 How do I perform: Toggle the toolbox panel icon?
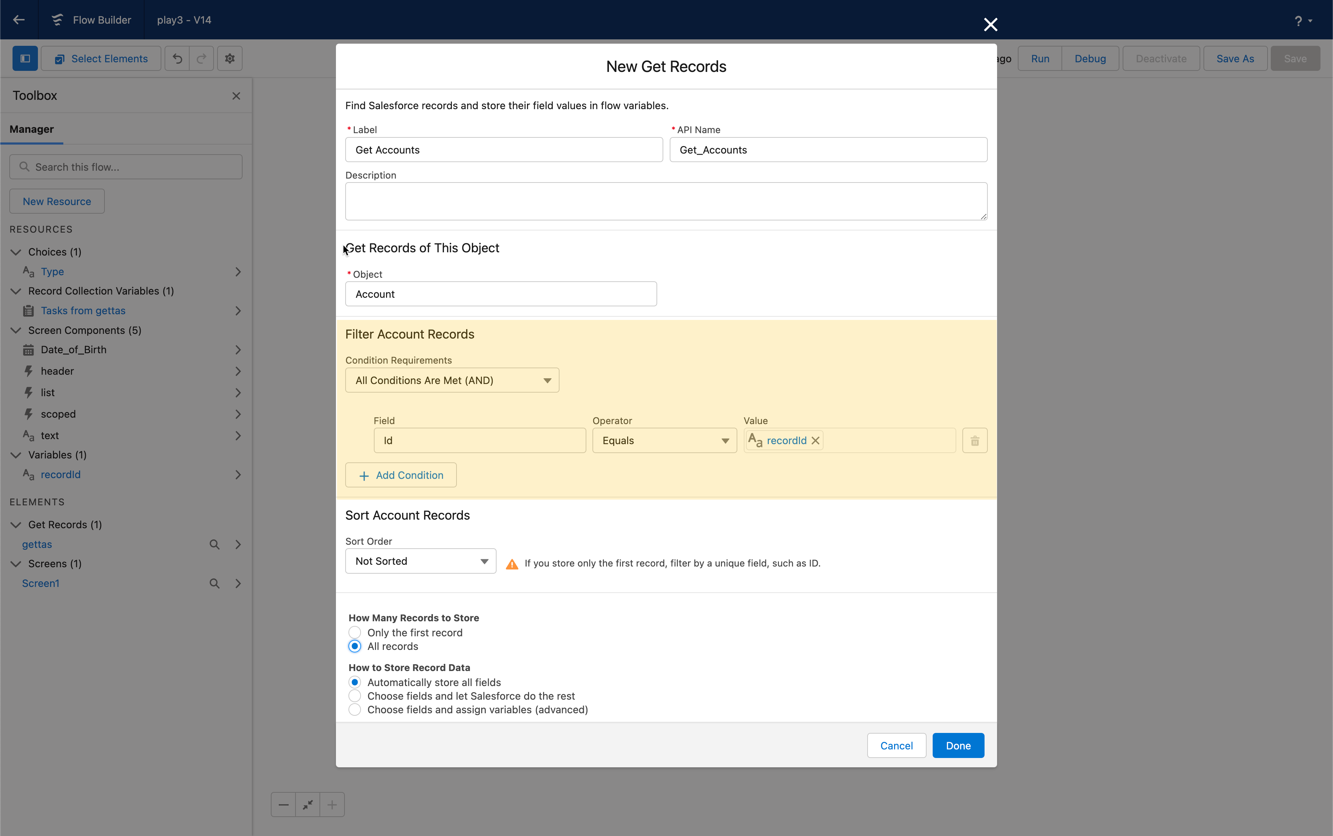[25, 59]
